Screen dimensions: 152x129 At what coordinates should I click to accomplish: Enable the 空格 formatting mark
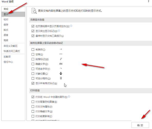click(x=33, y=54)
